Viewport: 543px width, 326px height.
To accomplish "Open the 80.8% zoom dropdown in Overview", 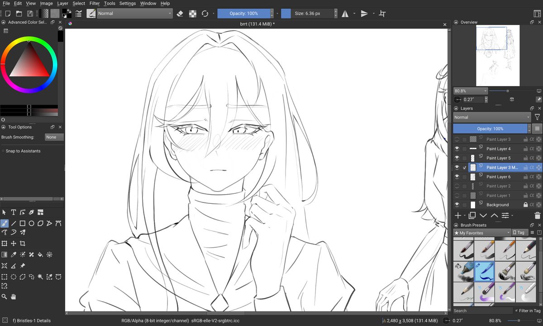I will point(471,91).
